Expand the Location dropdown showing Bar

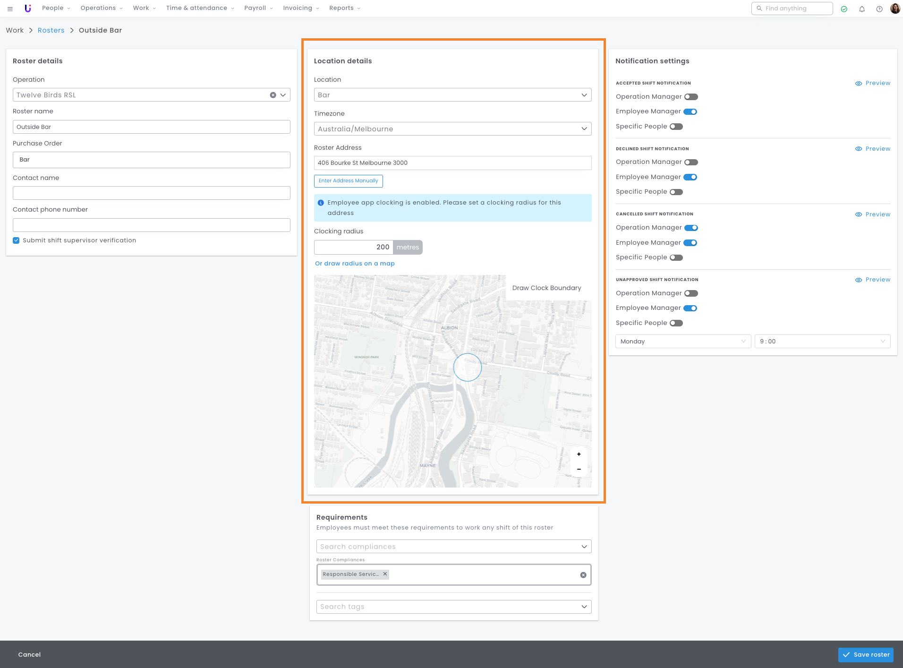pyautogui.click(x=452, y=95)
